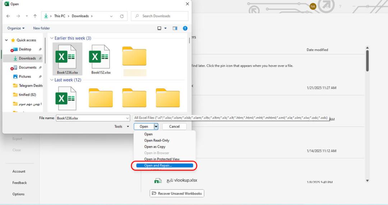Screen dimensions: 388x205
Task: Click Recover Unsaved Workbooks in Excel window
Action: pos(177,194)
